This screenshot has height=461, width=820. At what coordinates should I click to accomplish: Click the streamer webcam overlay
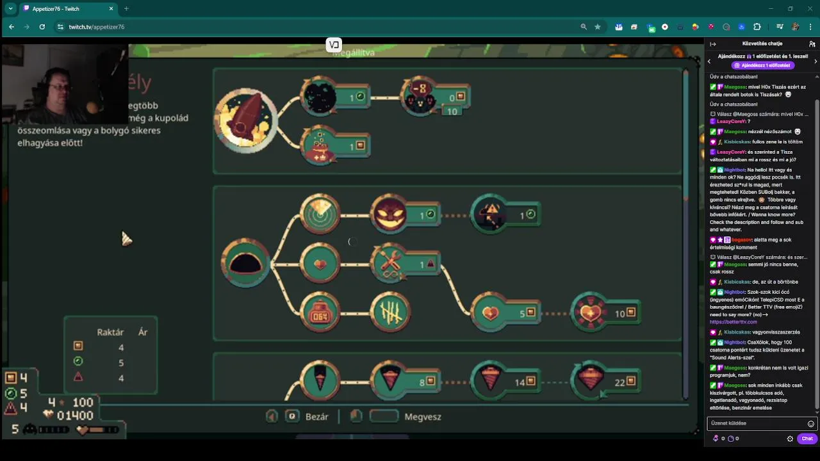[x=65, y=83]
